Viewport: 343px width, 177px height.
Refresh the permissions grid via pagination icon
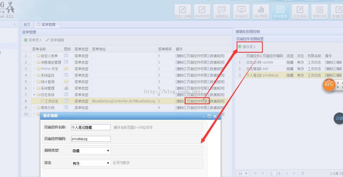click(303, 174)
